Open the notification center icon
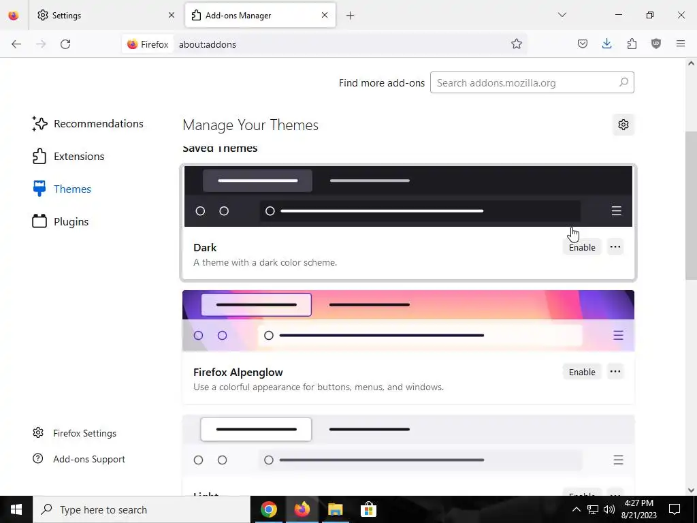The width and height of the screenshot is (697, 523). [x=675, y=509]
